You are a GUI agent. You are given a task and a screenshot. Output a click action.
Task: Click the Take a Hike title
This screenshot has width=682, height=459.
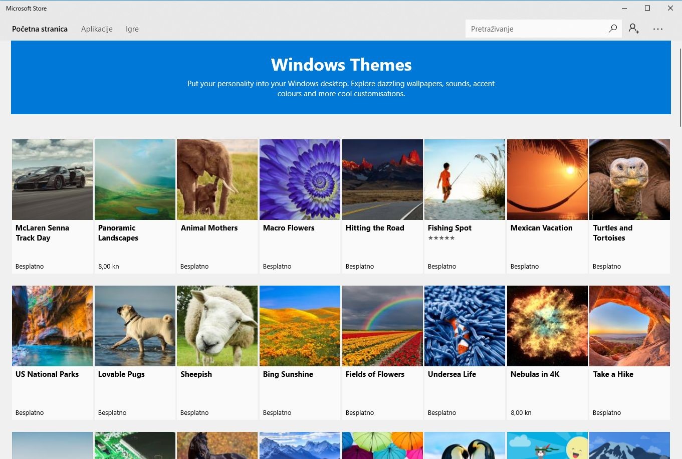click(613, 374)
